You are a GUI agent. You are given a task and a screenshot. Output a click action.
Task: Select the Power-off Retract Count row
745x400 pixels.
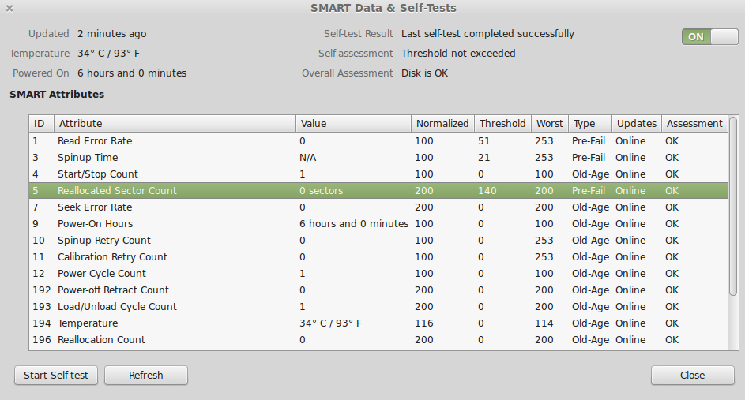tap(378, 290)
